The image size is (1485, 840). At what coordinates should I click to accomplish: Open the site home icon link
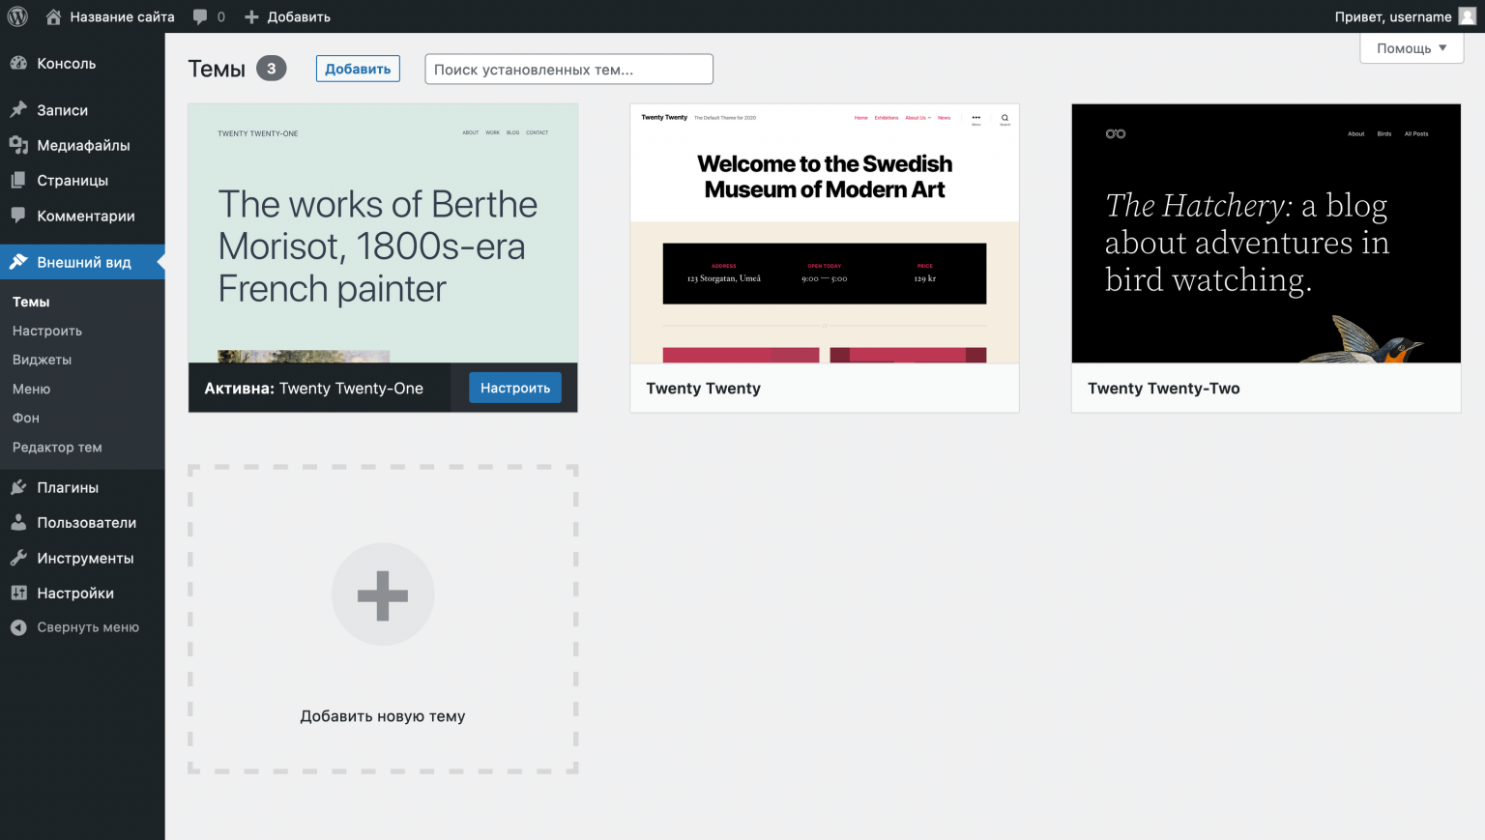click(53, 16)
